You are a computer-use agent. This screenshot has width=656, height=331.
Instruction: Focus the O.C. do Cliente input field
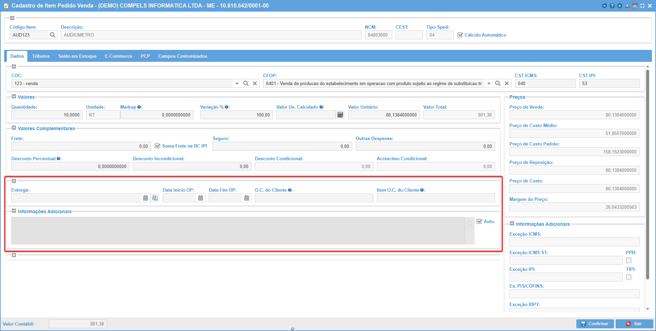314,198
